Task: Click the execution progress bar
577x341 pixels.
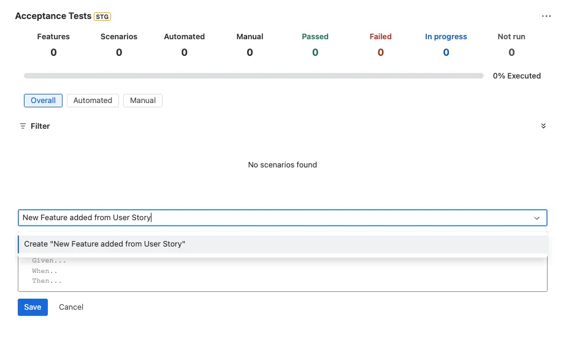Action: [x=253, y=76]
